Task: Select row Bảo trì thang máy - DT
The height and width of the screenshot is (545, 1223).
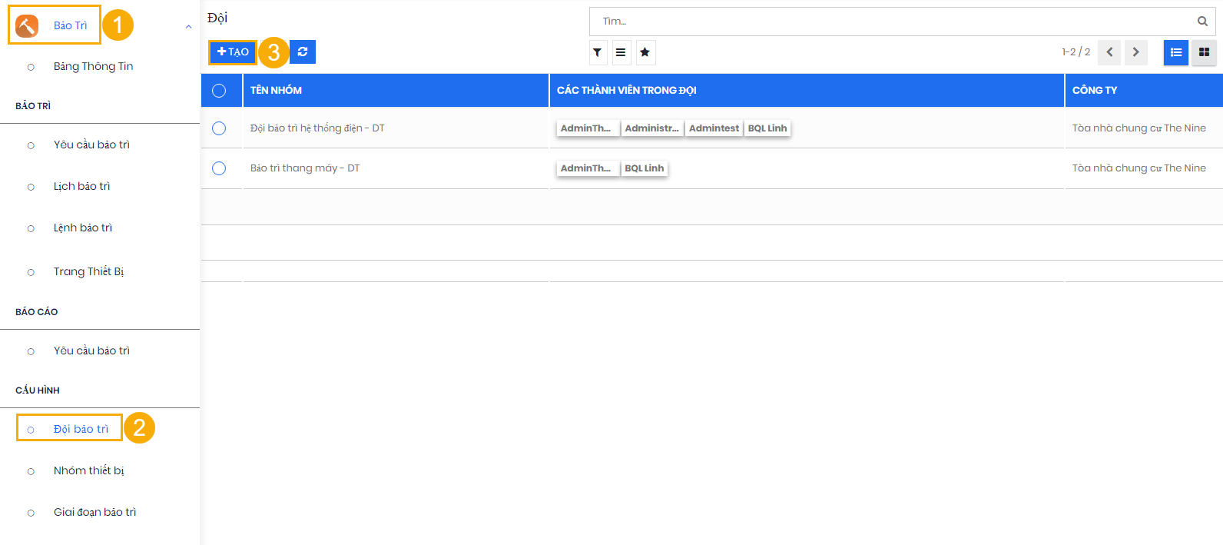Action: [x=219, y=168]
